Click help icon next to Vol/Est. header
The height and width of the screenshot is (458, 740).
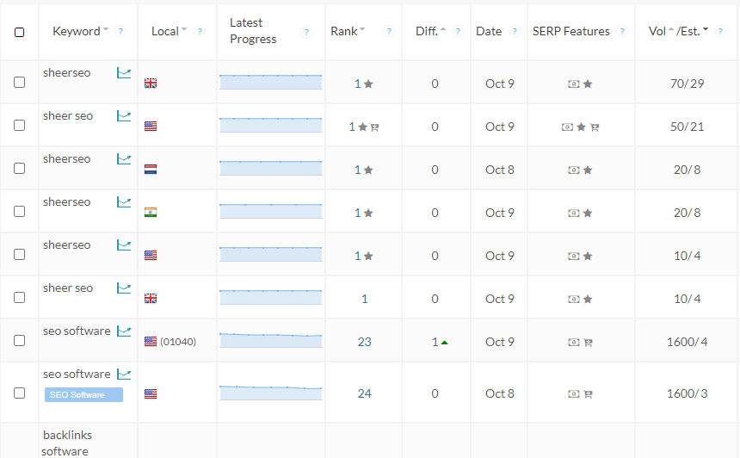pyautogui.click(x=720, y=31)
